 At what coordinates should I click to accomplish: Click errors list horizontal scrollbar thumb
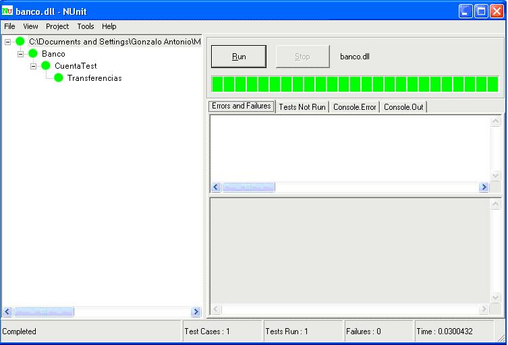(x=248, y=187)
